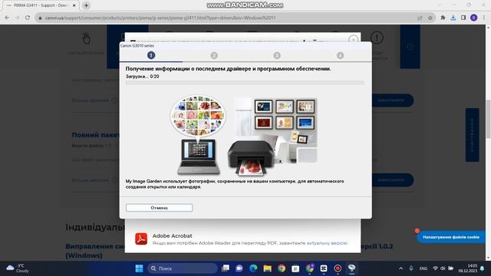
Task: Launch Microsoft Edge from taskbar
Action: pyautogui.click(x=253, y=268)
